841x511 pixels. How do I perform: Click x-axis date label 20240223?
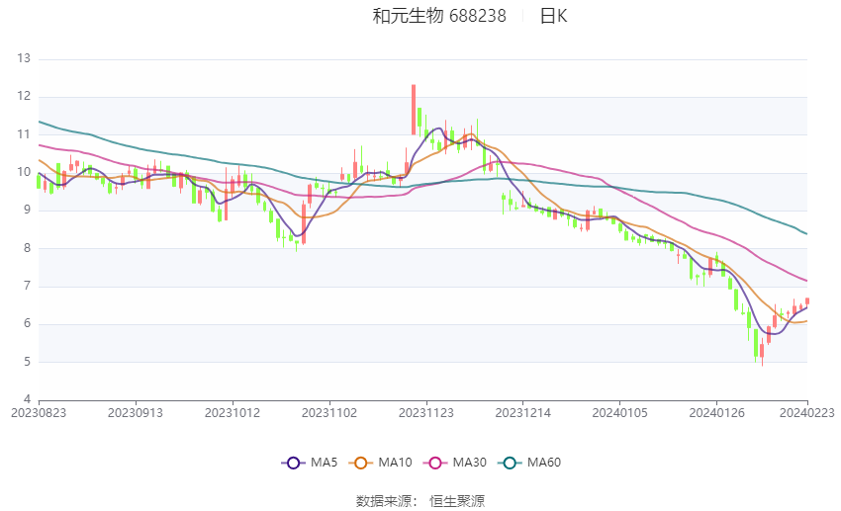[x=806, y=413]
